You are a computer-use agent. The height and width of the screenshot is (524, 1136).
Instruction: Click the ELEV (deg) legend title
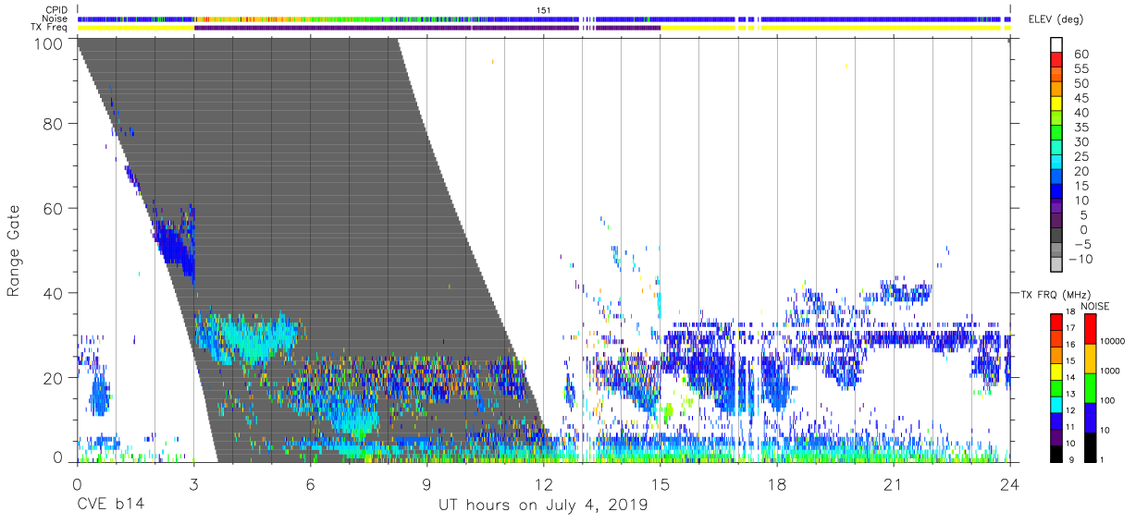pyautogui.click(x=1056, y=19)
